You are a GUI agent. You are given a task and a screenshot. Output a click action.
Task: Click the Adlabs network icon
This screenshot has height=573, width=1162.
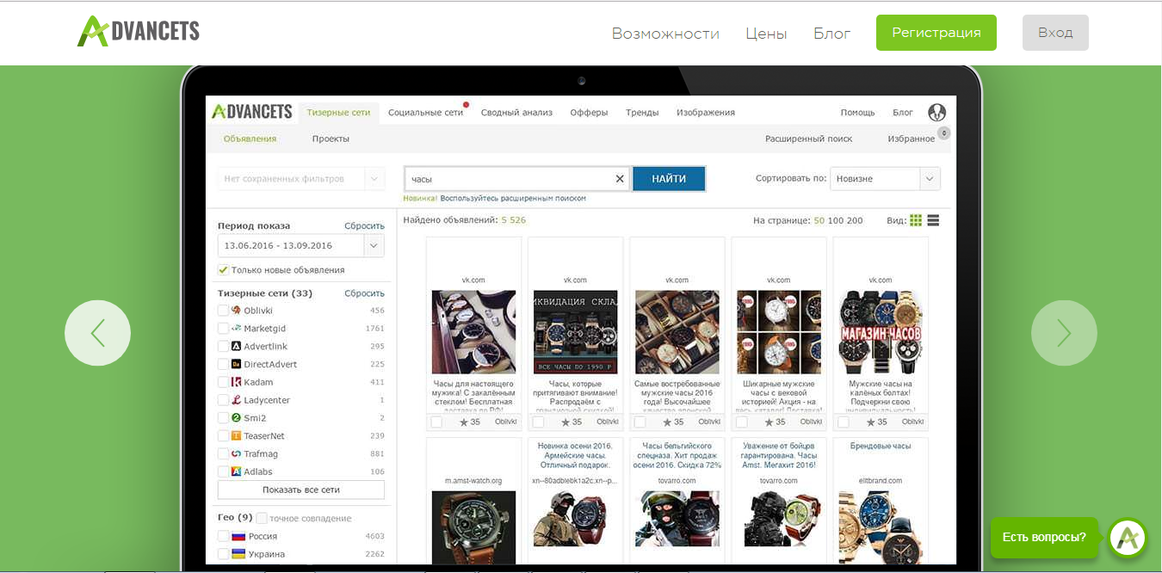click(236, 472)
